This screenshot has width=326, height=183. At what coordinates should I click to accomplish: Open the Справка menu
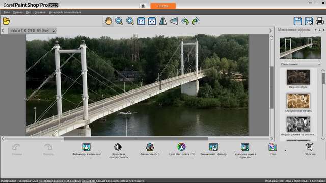(40, 12)
